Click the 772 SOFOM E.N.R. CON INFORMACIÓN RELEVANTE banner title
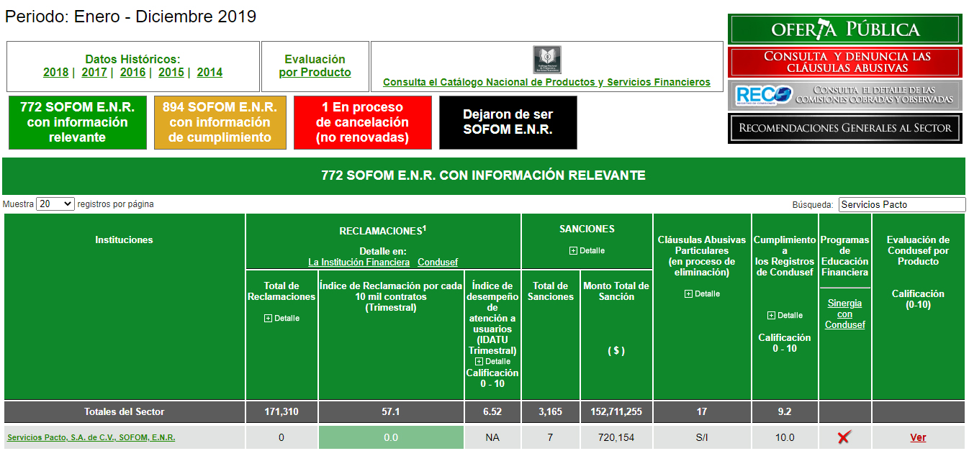Viewport: 969px width, 456px height. click(483, 175)
